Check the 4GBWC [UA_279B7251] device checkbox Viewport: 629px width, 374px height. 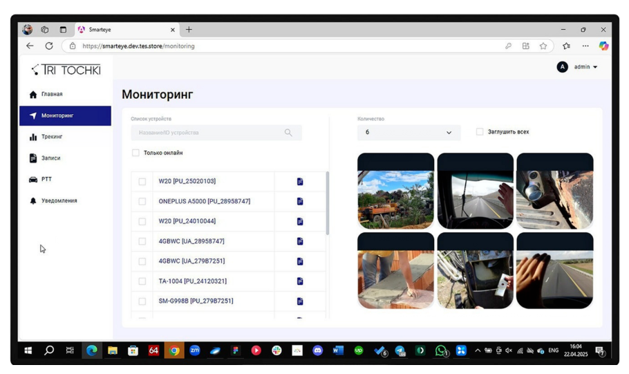pos(142,261)
